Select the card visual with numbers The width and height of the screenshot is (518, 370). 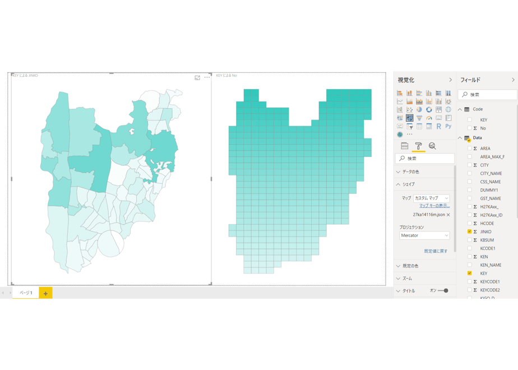click(x=439, y=118)
